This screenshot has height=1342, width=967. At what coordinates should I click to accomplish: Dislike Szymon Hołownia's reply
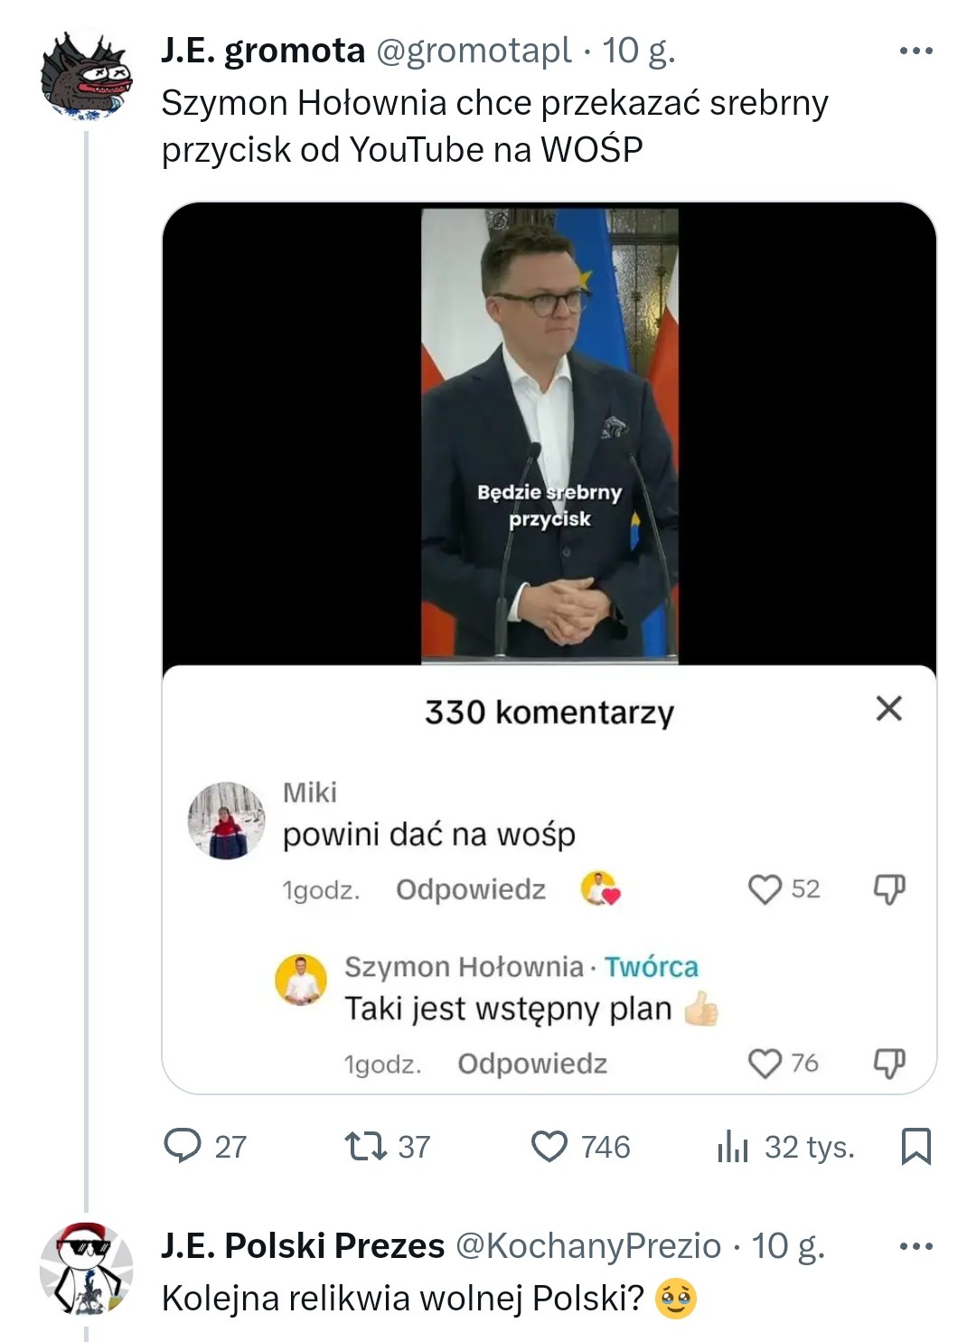coord(889,1063)
